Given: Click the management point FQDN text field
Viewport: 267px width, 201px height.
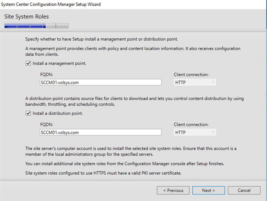Looking at the screenshot, I should 101,82.
